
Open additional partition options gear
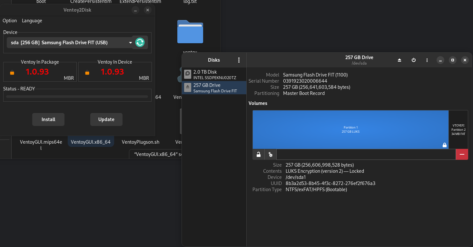(271, 154)
